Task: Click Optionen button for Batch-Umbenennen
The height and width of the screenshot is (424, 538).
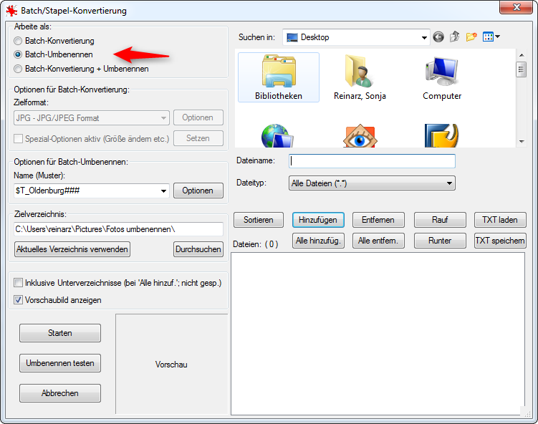Action: pyautogui.click(x=198, y=191)
